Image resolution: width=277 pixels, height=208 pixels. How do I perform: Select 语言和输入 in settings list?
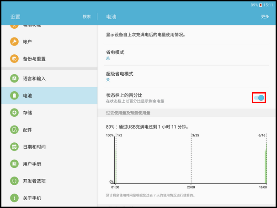[49, 78]
